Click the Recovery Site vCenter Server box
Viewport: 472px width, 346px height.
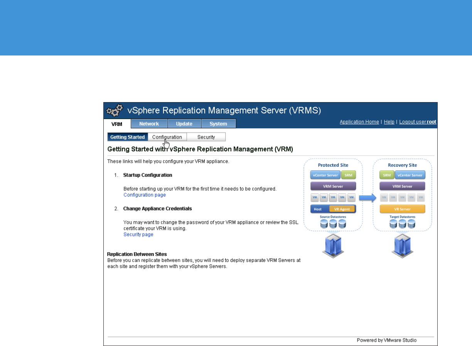[410, 175]
